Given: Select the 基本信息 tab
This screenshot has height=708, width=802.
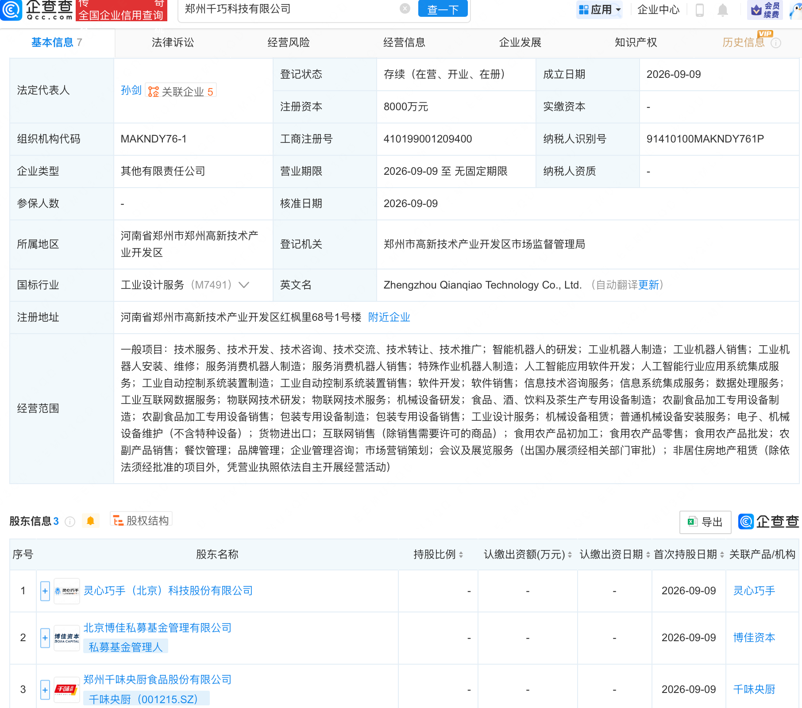Looking at the screenshot, I should pos(57,42).
